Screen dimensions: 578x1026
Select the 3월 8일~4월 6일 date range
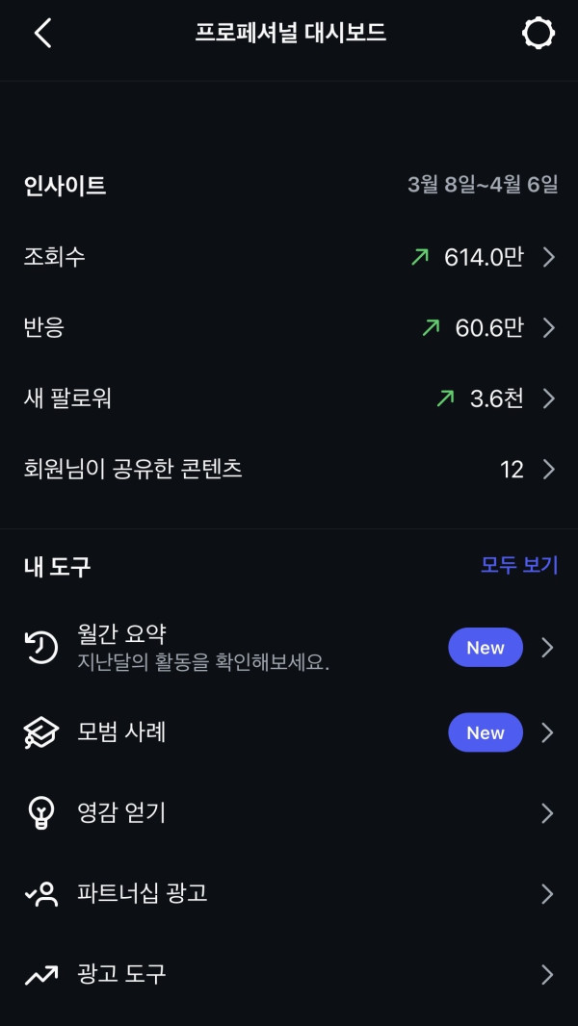click(x=483, y=185)
